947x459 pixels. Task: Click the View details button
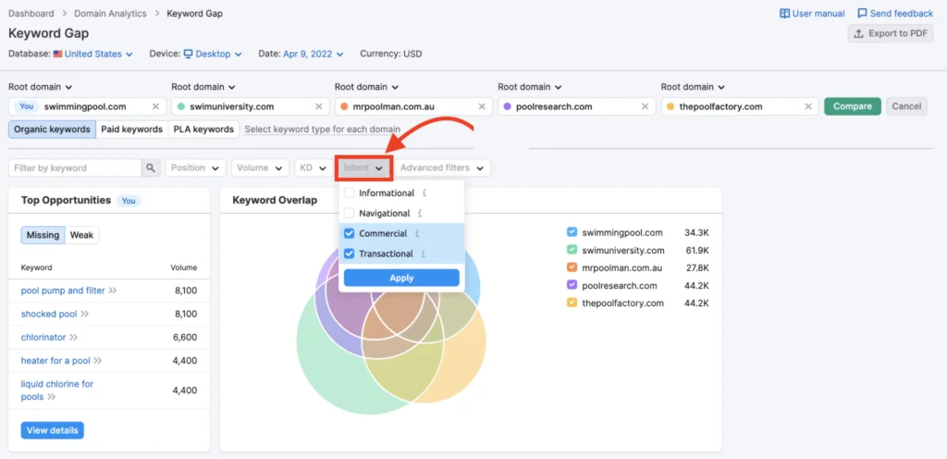pyautogui.click(x=53, y=430)
